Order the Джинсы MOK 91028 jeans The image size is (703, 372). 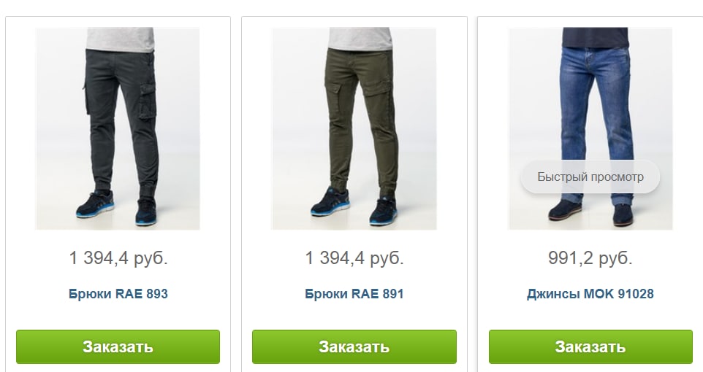point(590,346)
